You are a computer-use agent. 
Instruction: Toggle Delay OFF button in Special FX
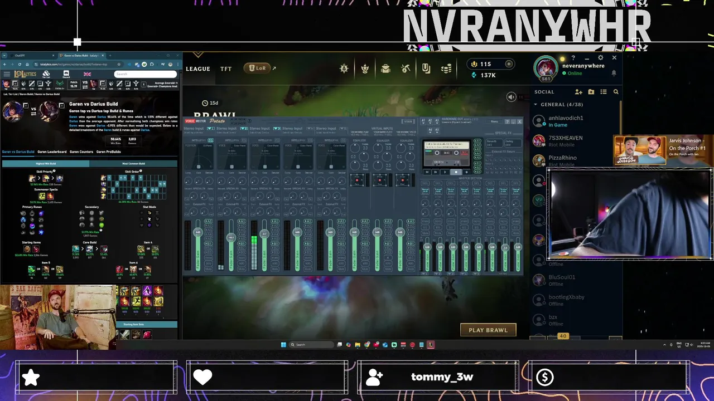513,143
